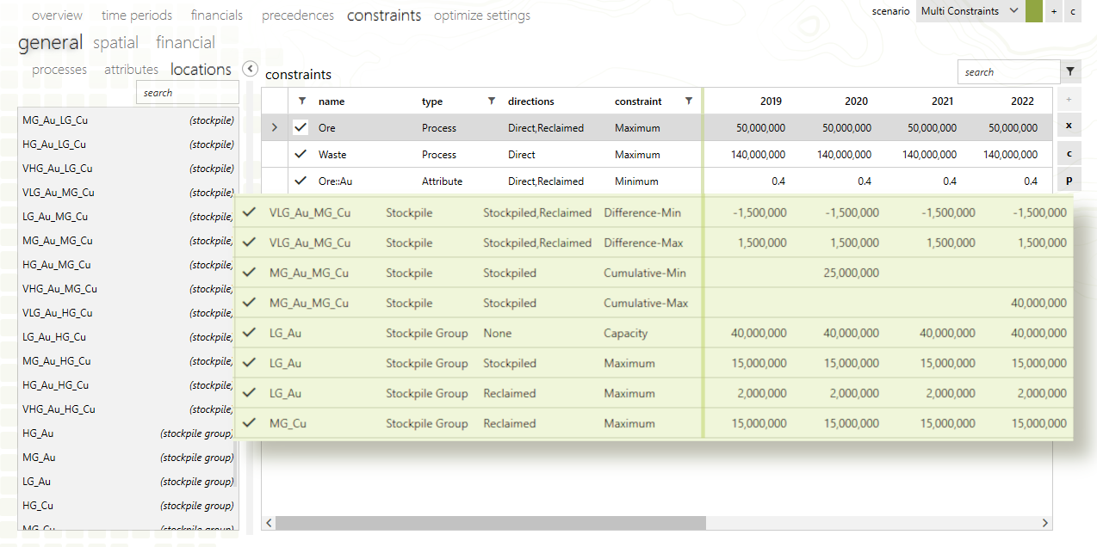Show the processes list
The image size is (1097, 547).
59,70
